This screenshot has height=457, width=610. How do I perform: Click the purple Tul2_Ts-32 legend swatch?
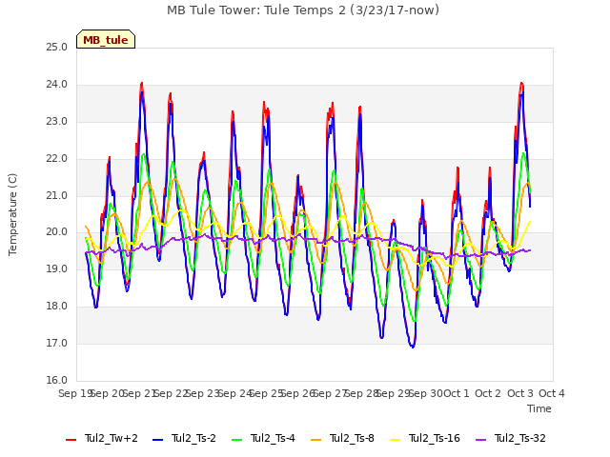click(480, 440)
